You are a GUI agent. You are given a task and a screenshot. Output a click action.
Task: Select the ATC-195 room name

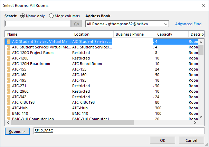pos(19,80)
